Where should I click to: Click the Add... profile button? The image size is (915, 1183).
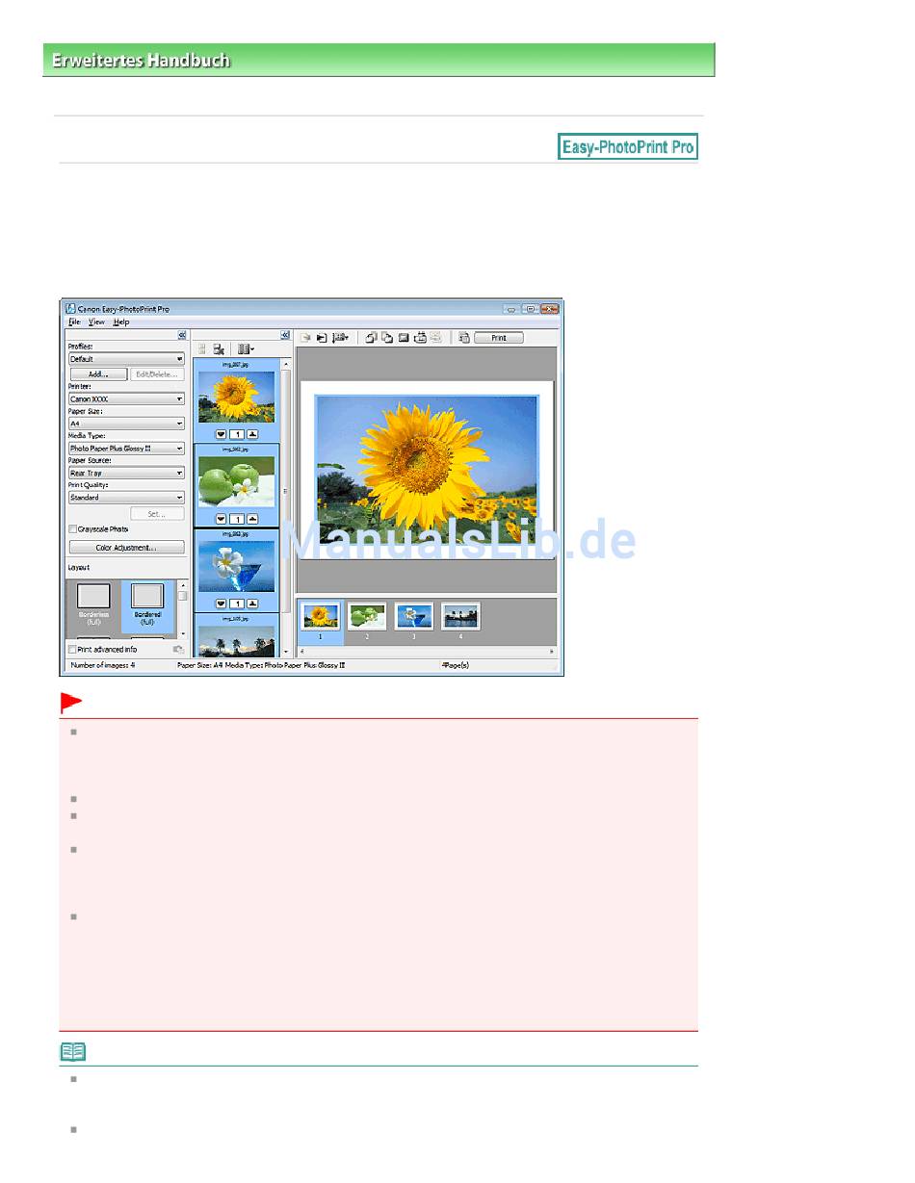(98, 373)
